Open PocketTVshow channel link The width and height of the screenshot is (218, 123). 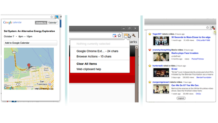[198, 59]
